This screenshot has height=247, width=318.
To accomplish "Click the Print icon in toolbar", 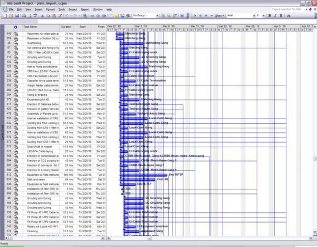I will click(x=23, y=16).
